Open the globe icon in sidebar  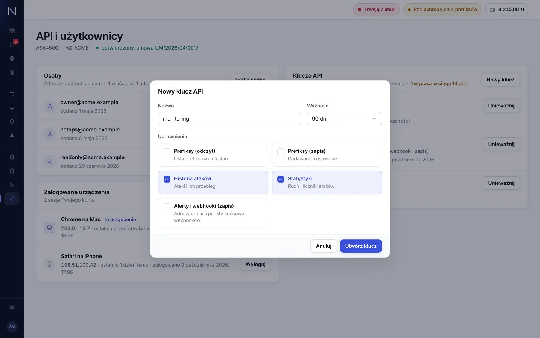[12, 59]
